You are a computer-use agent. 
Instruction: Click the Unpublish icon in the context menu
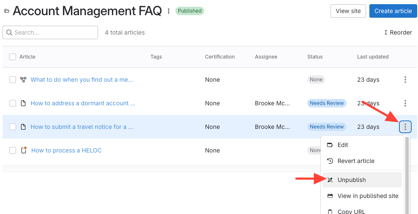coord(331,180)
